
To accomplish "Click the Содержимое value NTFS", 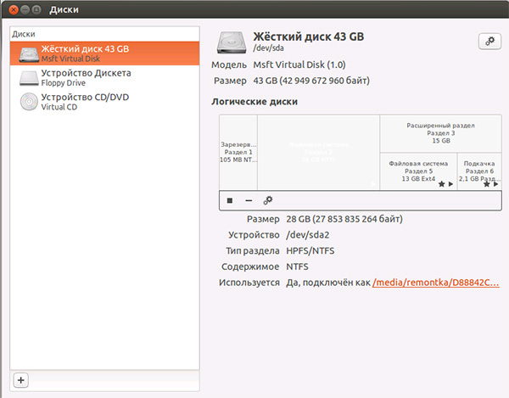I will 298,266.
